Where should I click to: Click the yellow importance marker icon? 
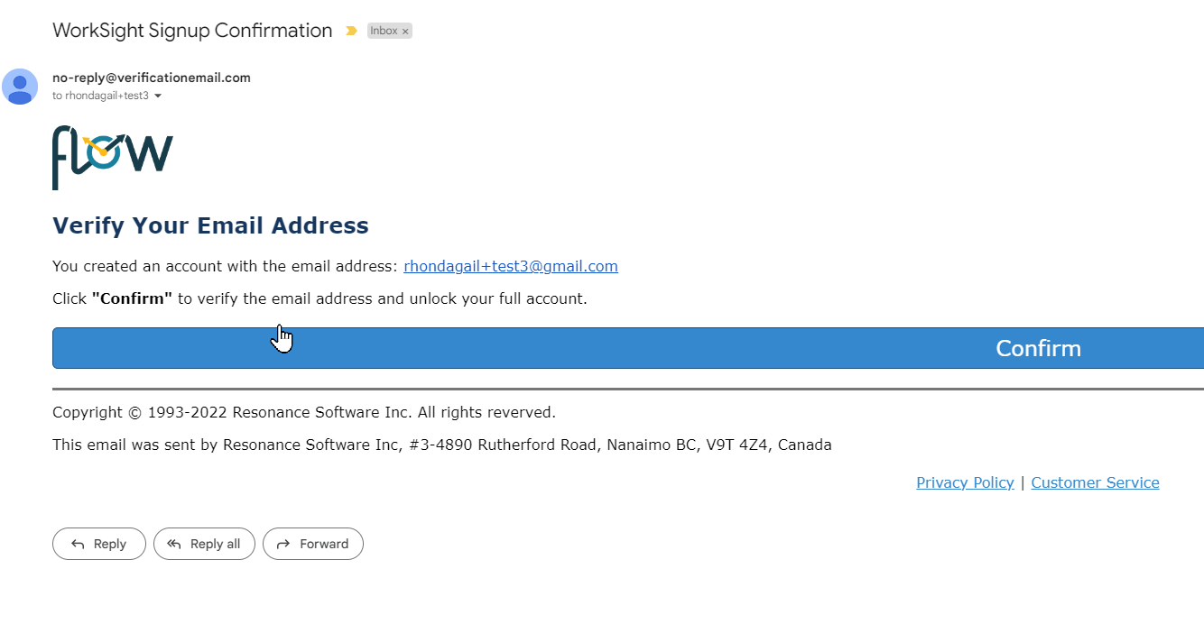pyautogui.click(x=351, y=31)
